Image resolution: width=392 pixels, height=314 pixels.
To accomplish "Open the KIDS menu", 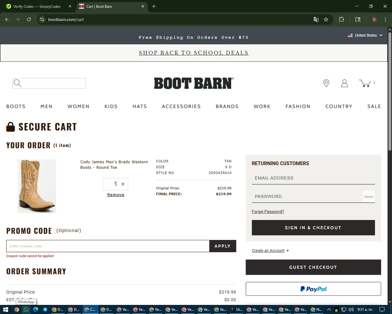I will pyautogui.click(x=111, y=106).
